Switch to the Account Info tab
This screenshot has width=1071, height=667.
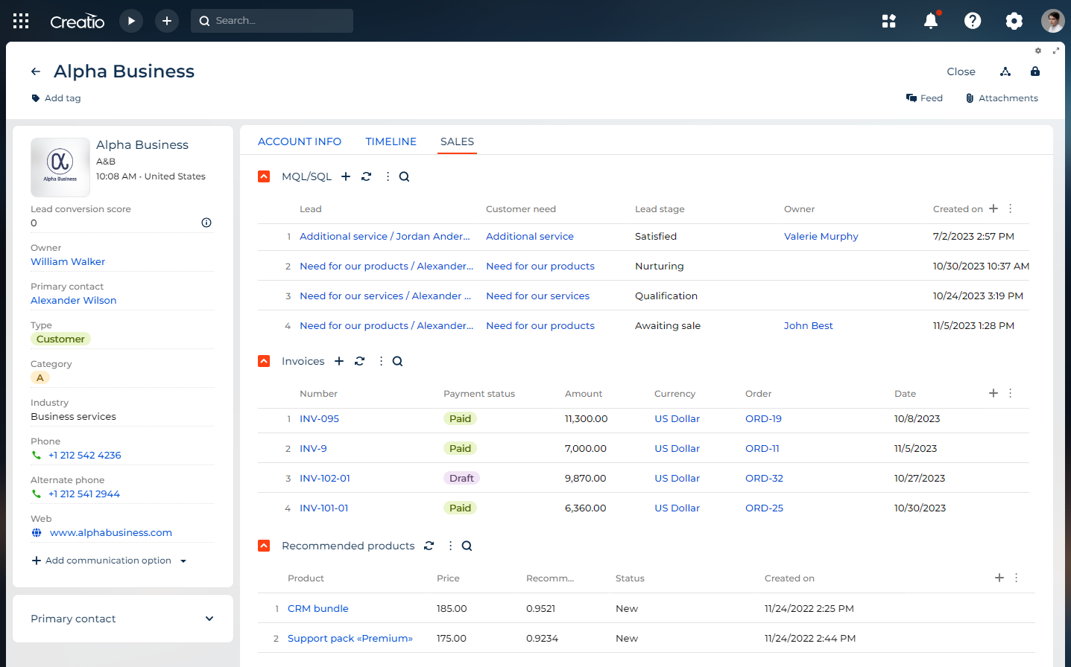pos(300,141)
